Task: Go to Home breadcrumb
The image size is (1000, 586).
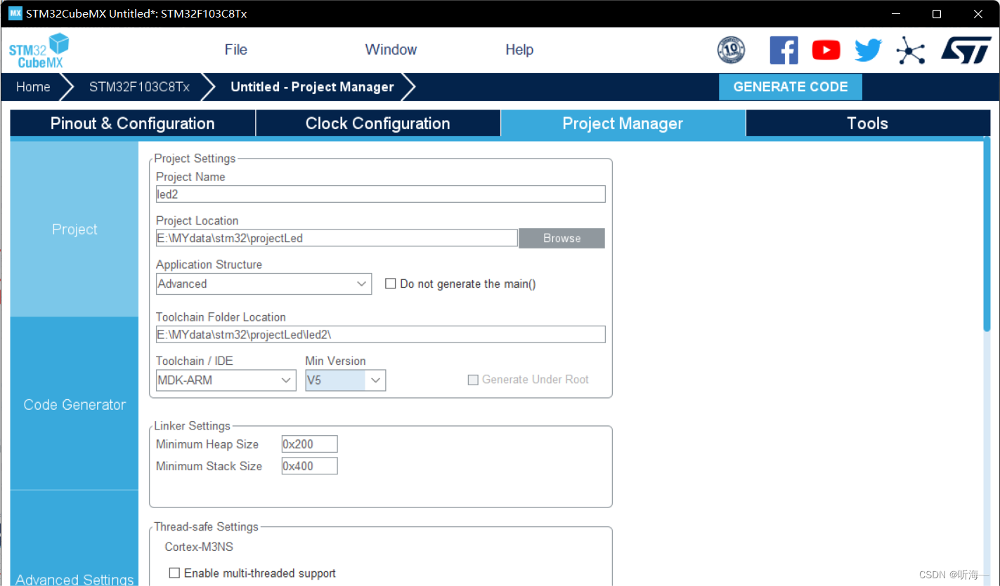Action: [x=33, y=87]
